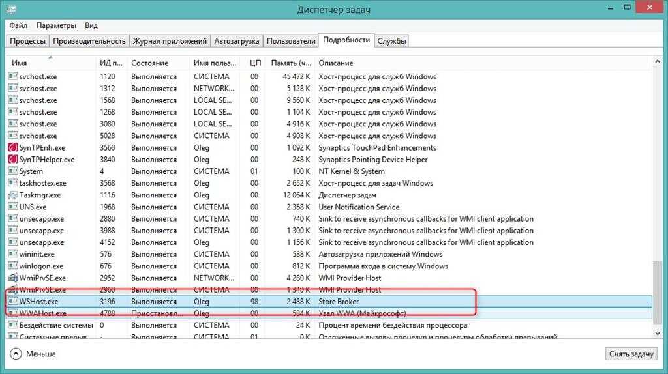Click the Диспетчер задач description cell
Screen dimensions: 668x374
[347, 195]
